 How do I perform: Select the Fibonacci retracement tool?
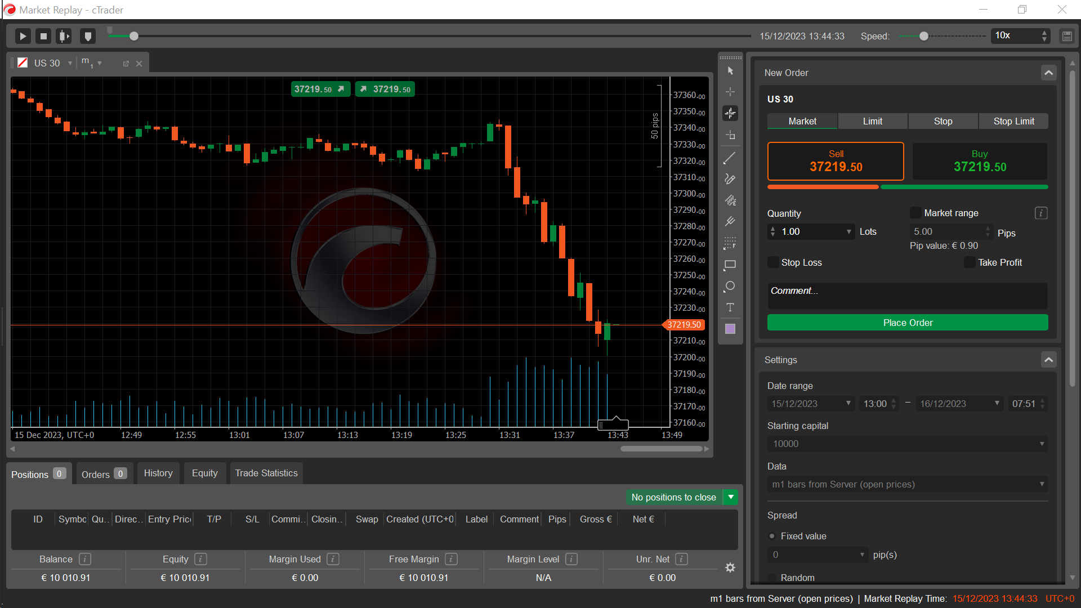[x=730, y=243]
